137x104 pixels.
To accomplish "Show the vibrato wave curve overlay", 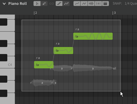I will (84, 4).
